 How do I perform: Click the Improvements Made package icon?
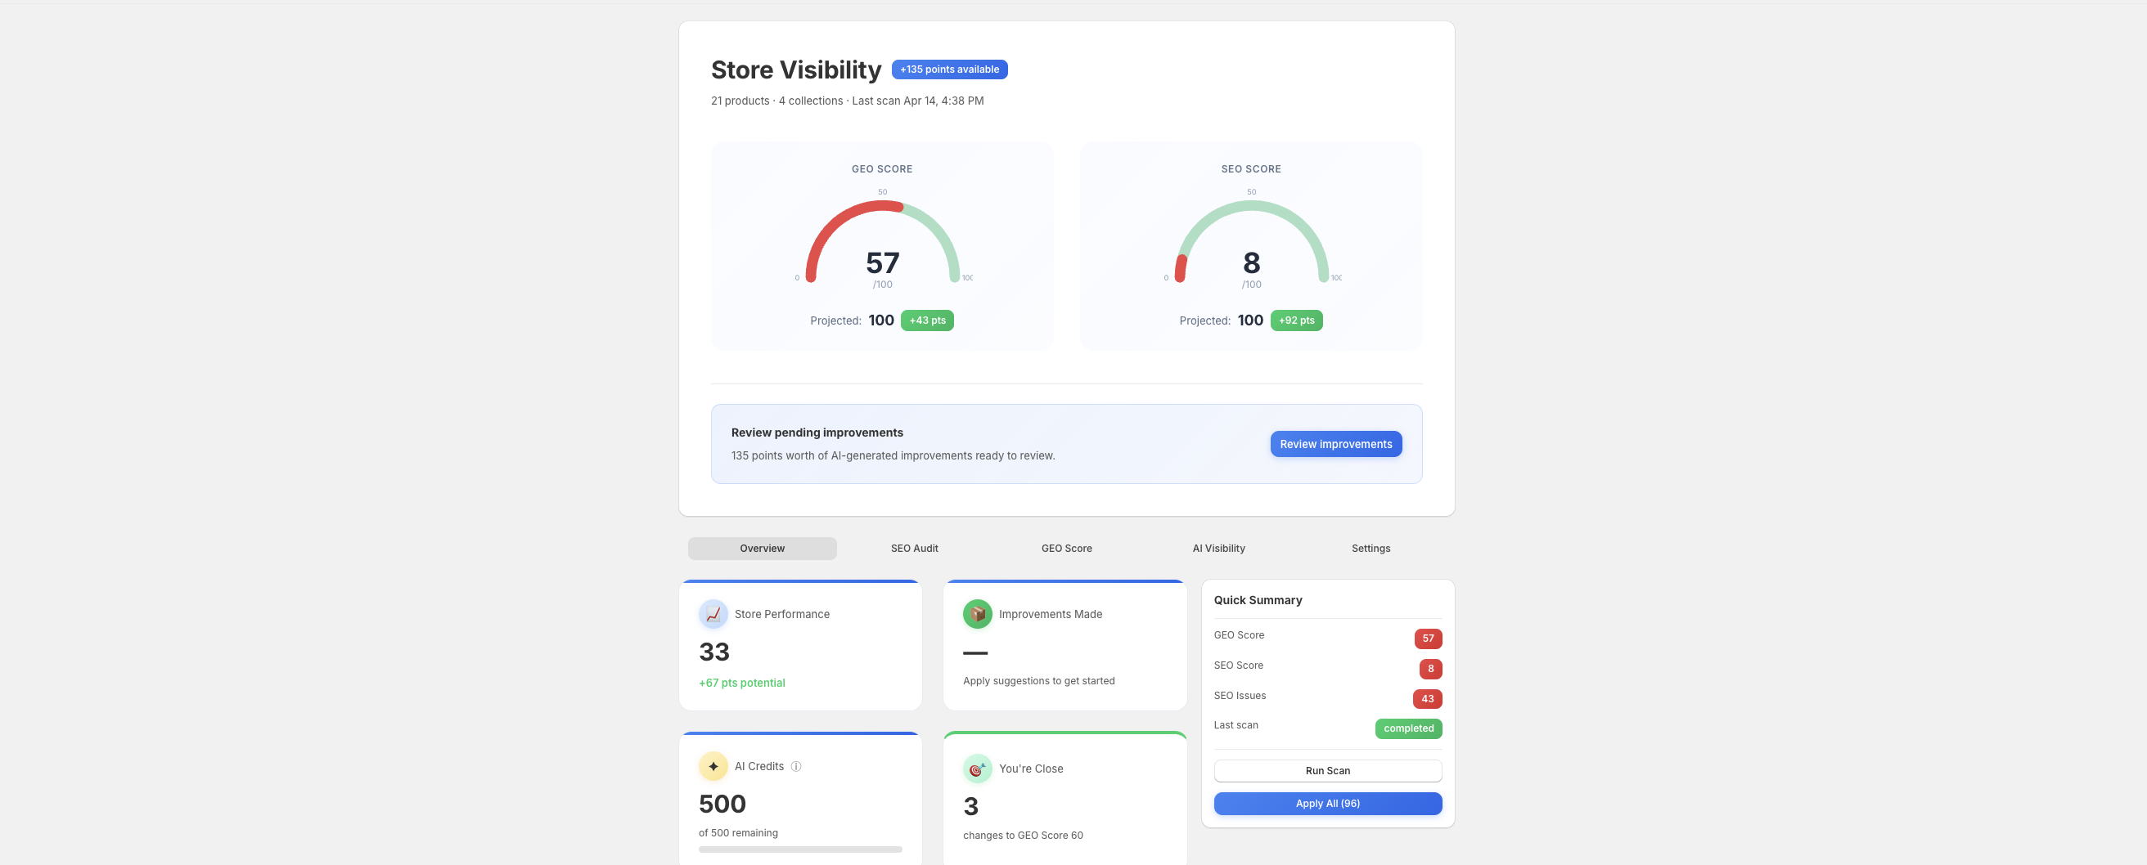click(978, 613)
